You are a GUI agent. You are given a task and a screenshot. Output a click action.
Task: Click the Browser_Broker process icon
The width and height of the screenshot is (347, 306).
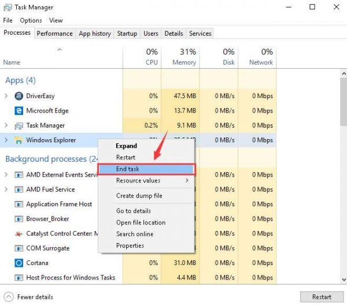tap(19, 219)
